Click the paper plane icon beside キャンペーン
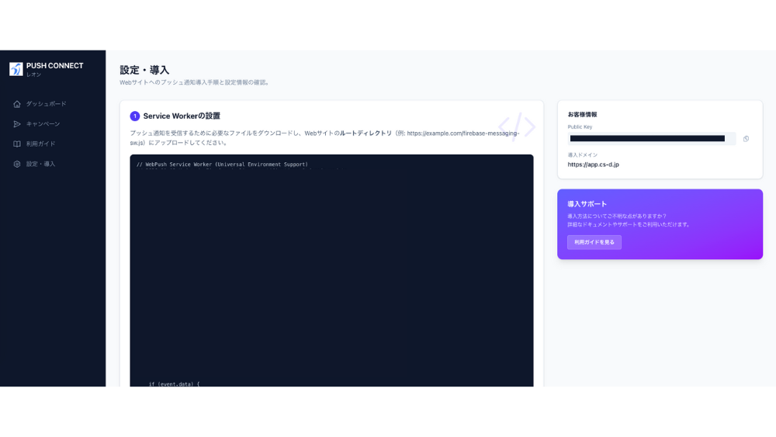This screenshot has height=437, width=776. pos(17,124)
